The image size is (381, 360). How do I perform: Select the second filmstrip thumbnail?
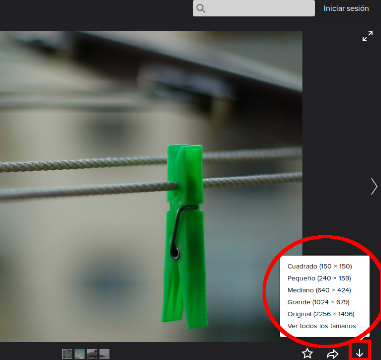(x=80, y=354)
